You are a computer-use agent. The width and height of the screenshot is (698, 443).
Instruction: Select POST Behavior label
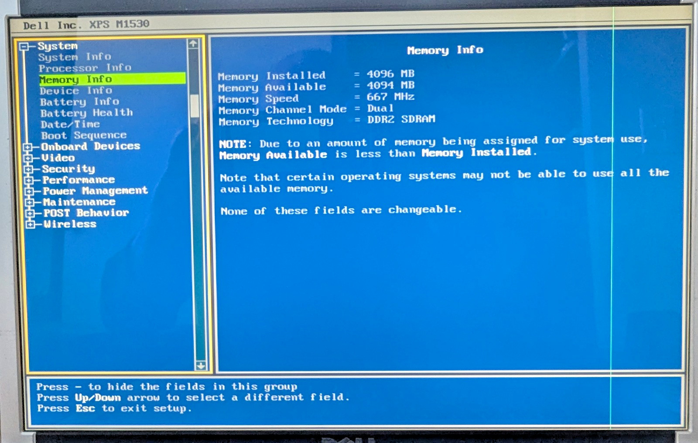[86, 213]
